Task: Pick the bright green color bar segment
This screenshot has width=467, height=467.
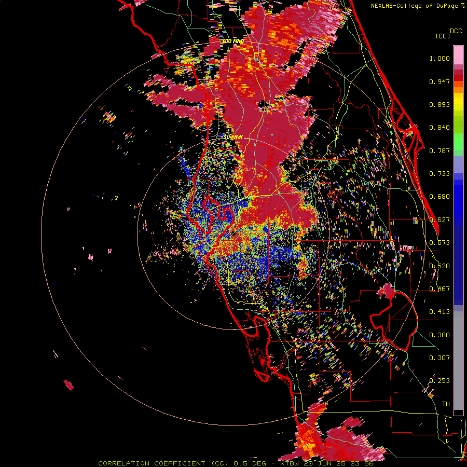Action: coord(458,141)
